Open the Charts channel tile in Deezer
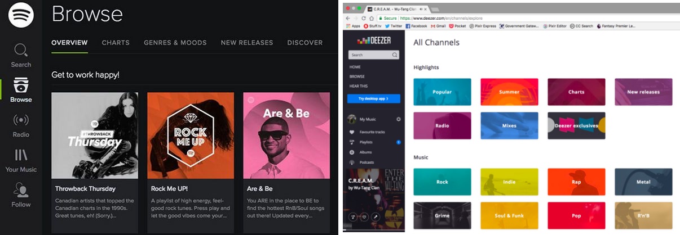Screen dimensions: 680x235 click(576, 92)
